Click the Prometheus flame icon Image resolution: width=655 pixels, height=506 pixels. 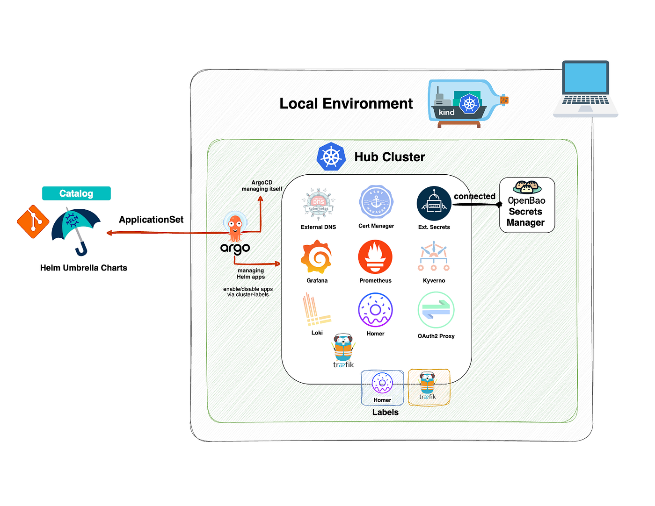coord(375,257)
